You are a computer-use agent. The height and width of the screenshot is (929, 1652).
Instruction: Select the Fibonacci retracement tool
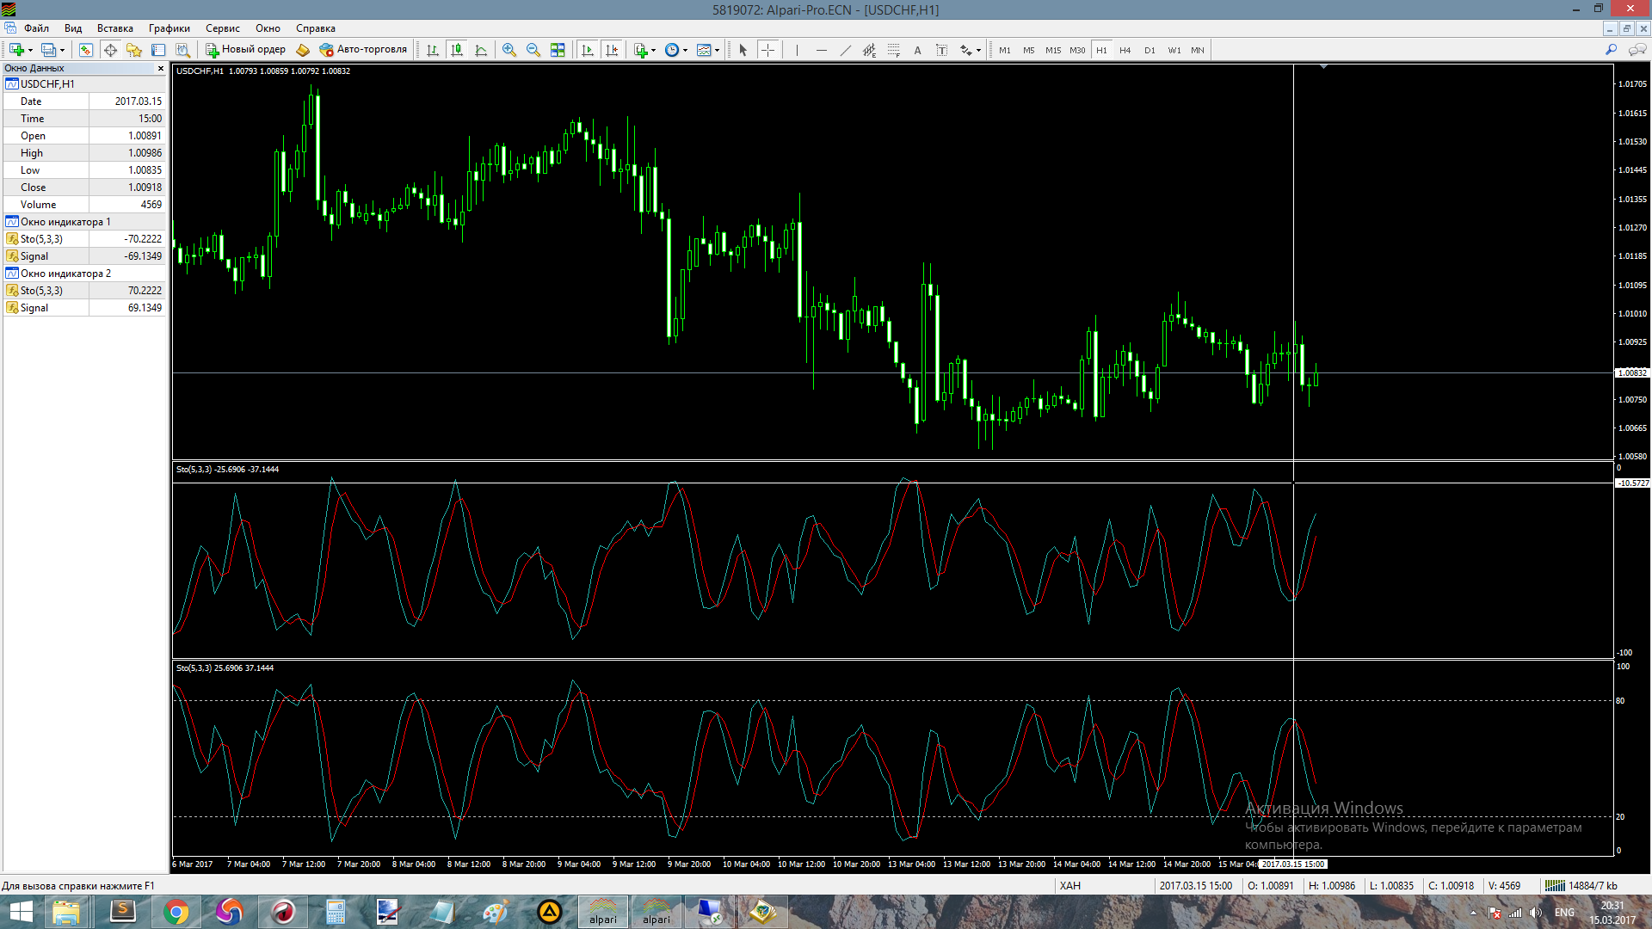(893, 50)
